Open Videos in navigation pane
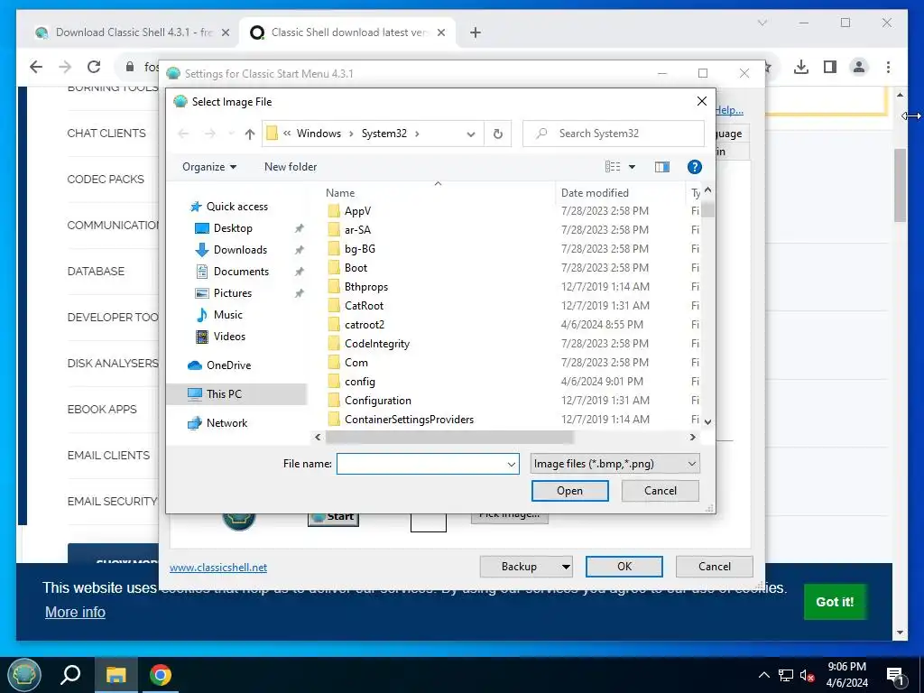The width and height of the screenshot is (924, 693). click(229, 337)
